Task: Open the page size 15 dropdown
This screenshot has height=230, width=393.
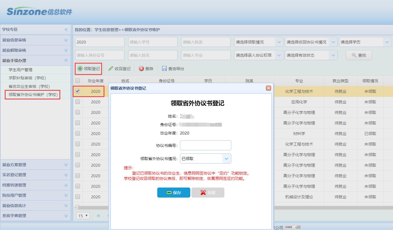Action: click(x=83, y=215)
